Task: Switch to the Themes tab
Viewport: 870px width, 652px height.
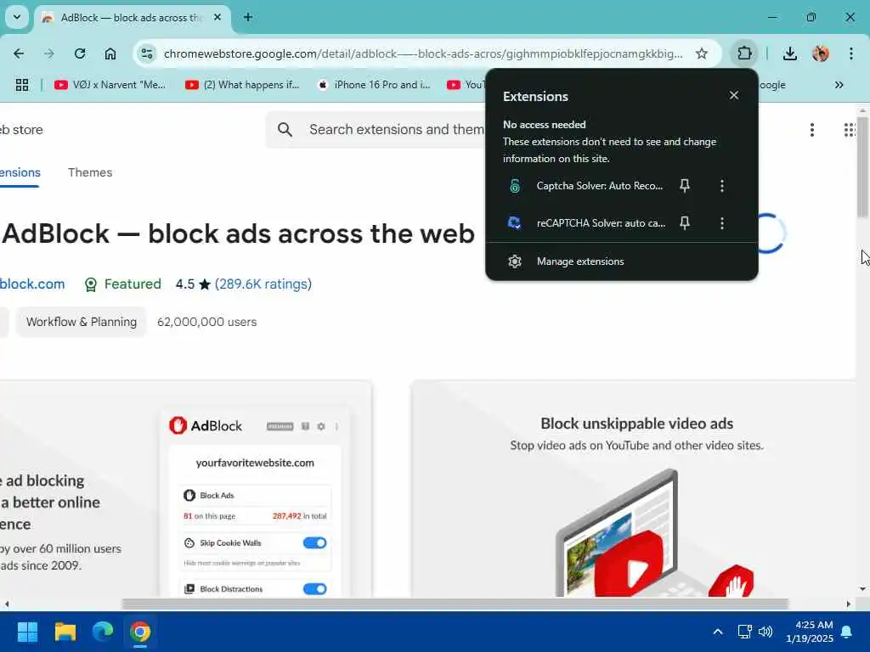Action: 90,172
